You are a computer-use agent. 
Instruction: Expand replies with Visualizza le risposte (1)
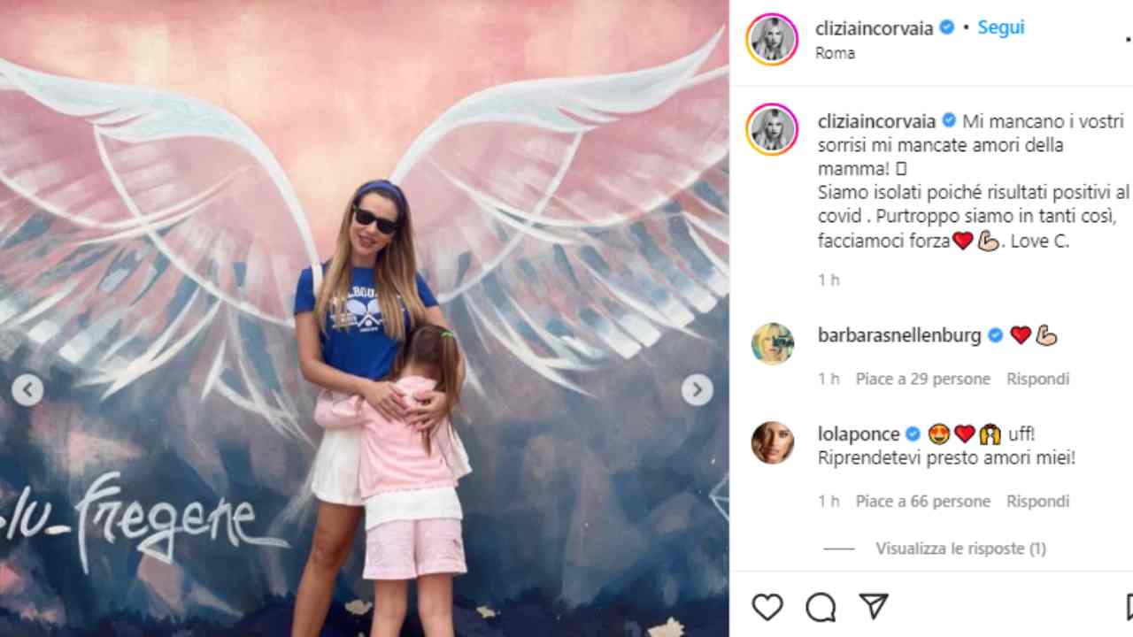(x=960, y=549)
